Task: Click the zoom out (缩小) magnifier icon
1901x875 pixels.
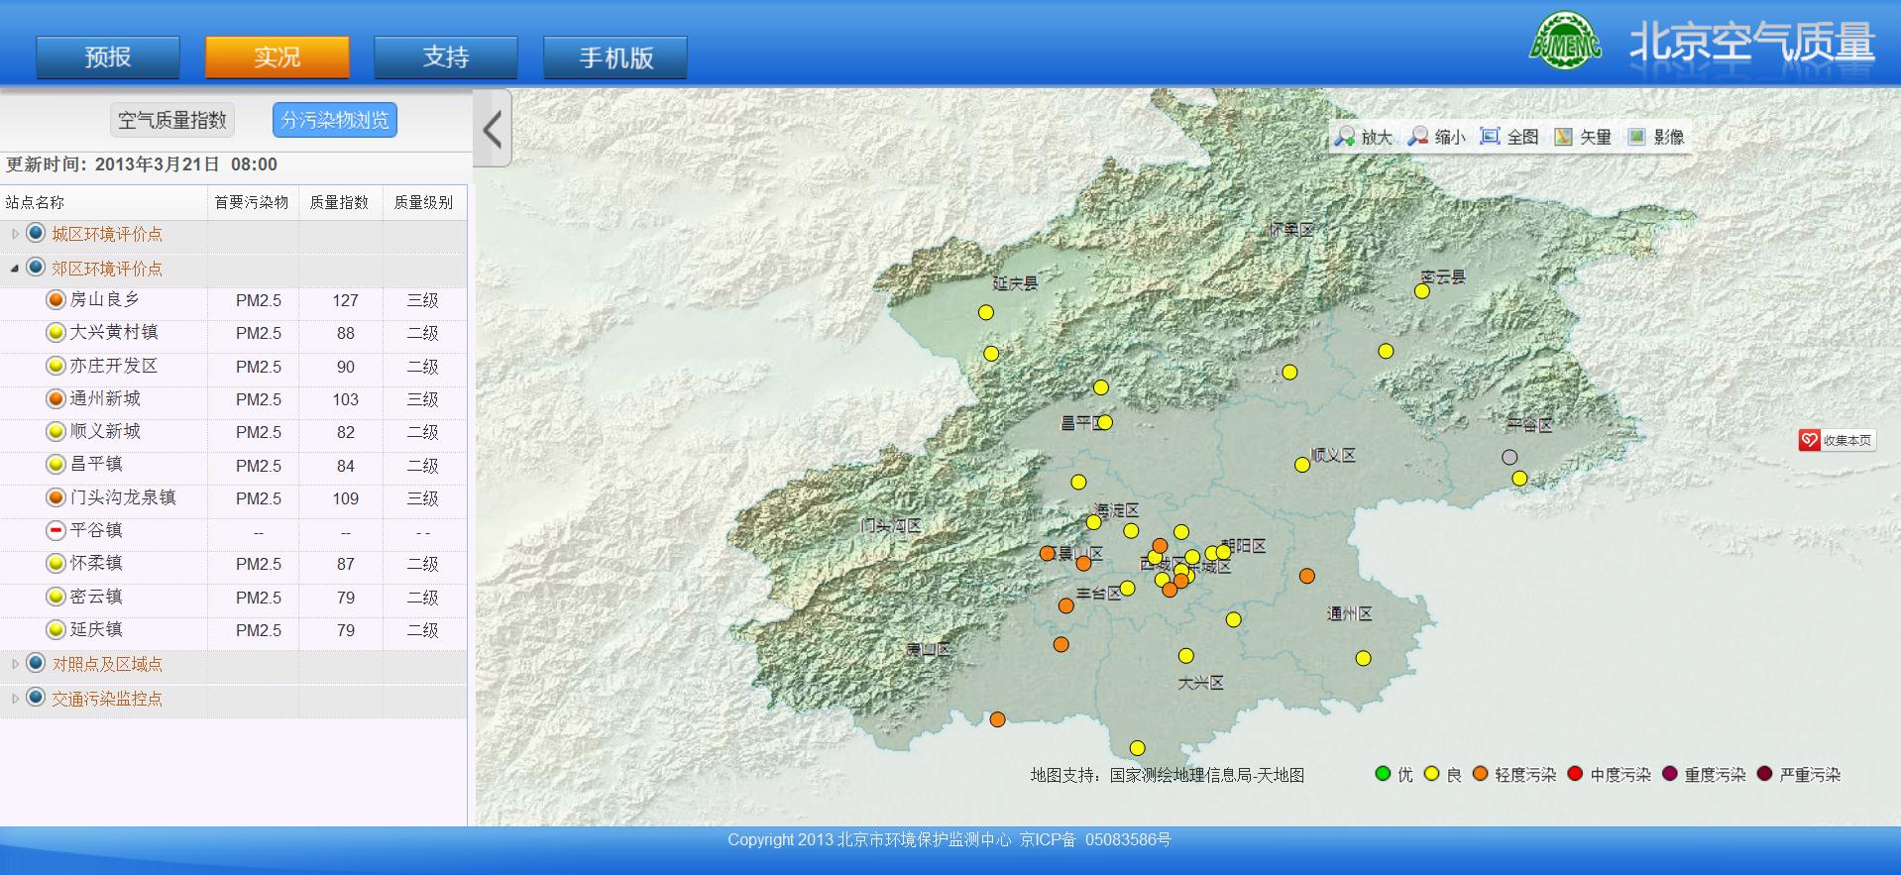Action: (x=1418, y=137)
